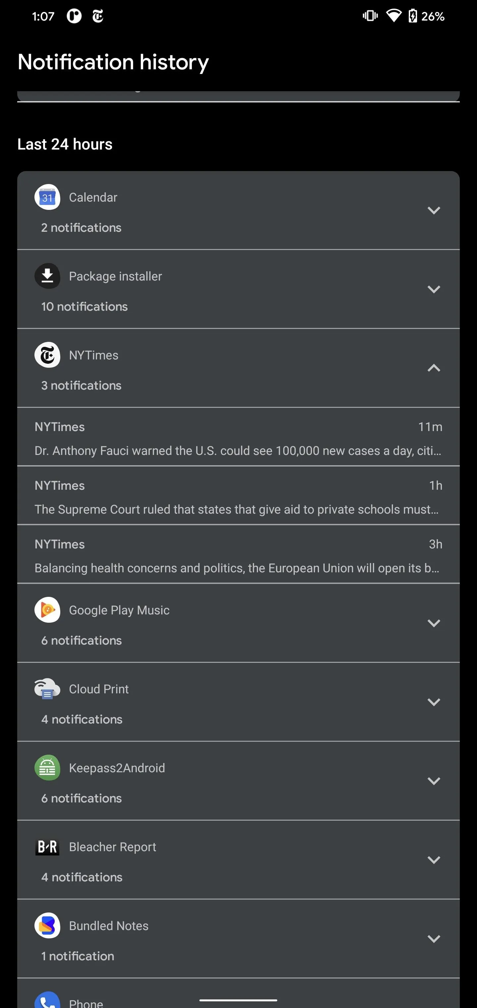The height and width of the screenshot is (1008, 477).
Task: Tap the Package installer download icon
Action: point(47,276)
